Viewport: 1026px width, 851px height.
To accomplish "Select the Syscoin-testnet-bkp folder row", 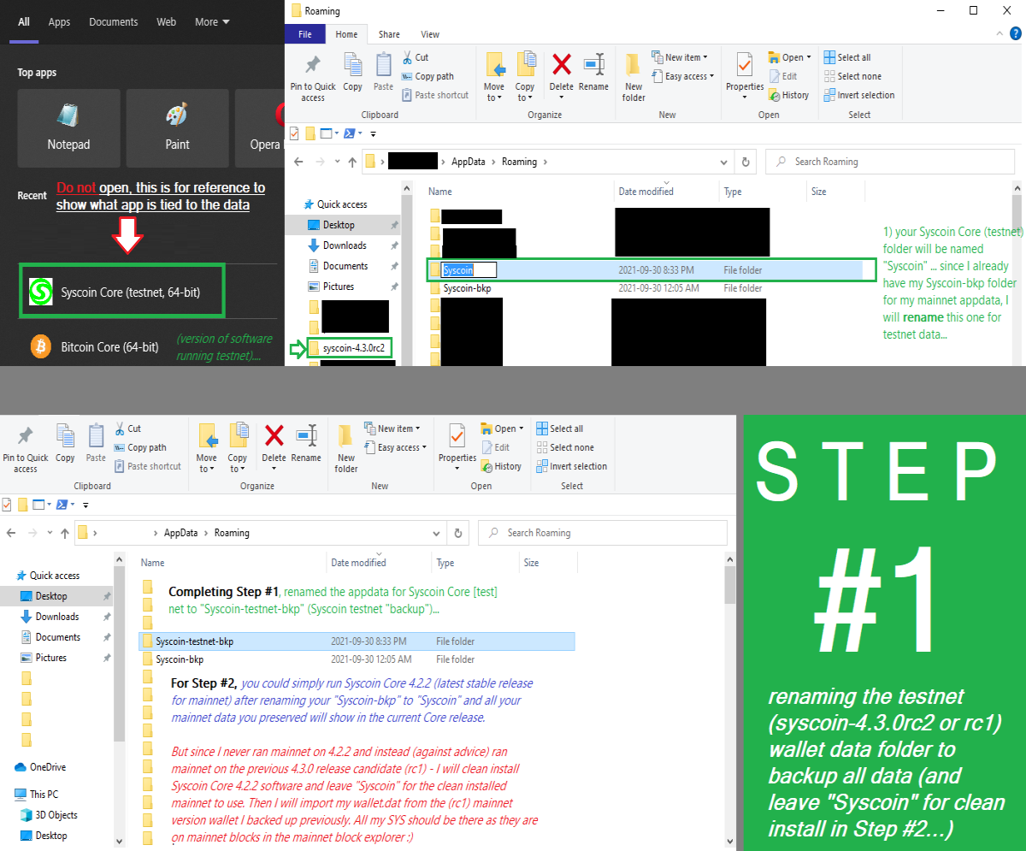I will click(x=357, y=641).
